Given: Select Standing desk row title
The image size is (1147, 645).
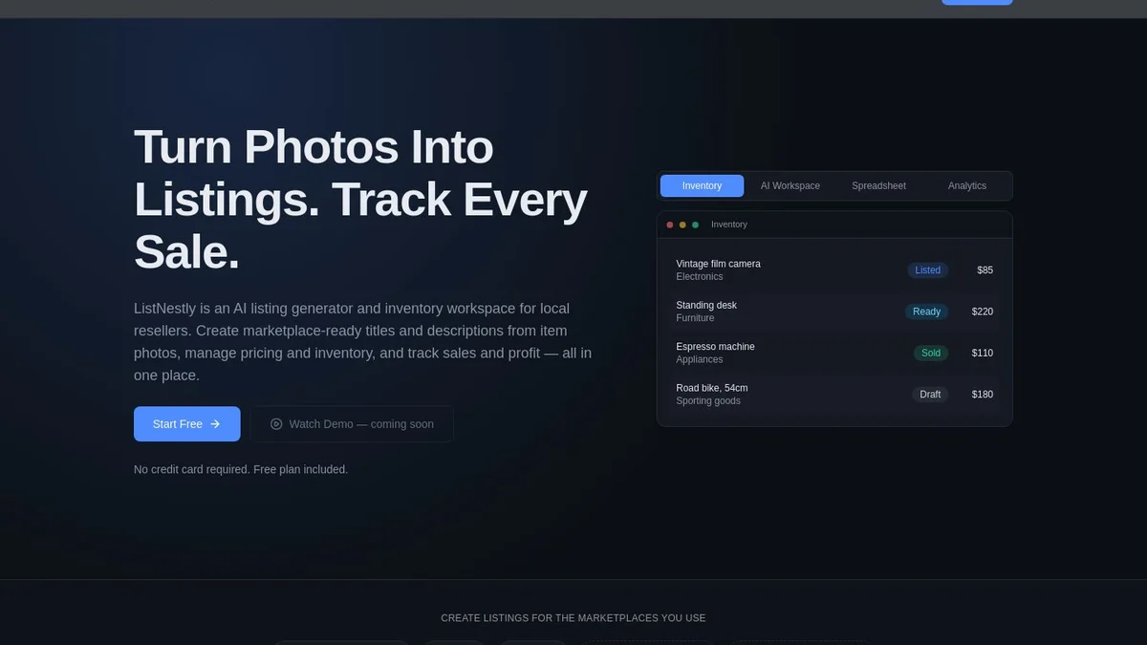Looking at the screenshot, I should pyautogui.click(x=706, y=305).
